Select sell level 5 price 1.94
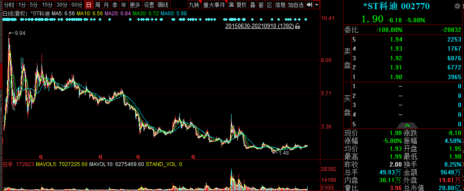The height and width of the screenshot is (191, 464). (x=396, y=39)
